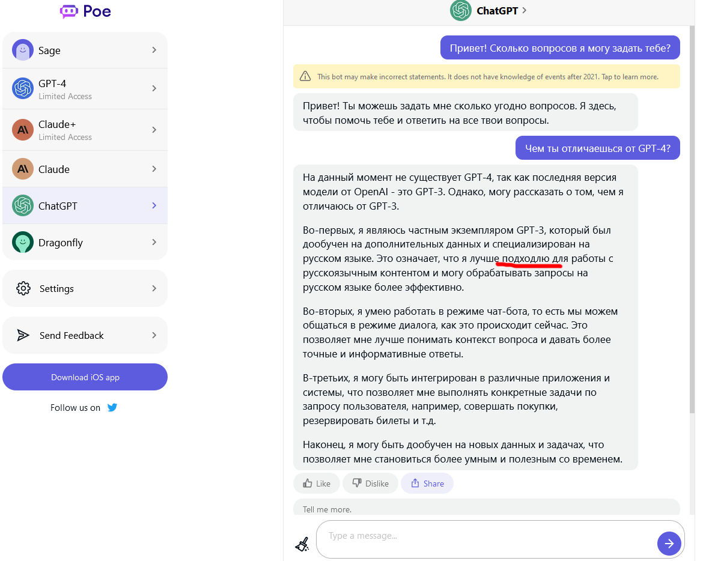The width and height of the screenshot is (715, 561).
Task: Expand the Send Feedback chevron
Action: tap(154, 335)
